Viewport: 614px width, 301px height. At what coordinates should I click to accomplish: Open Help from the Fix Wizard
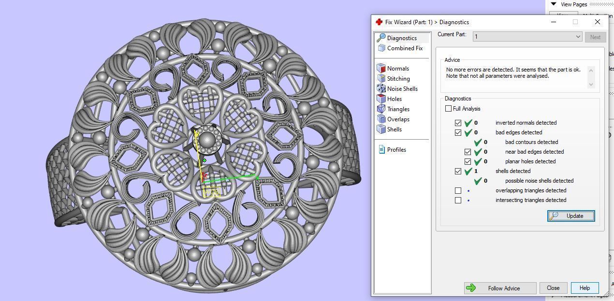pyautogui.click(x=585, y=287)
